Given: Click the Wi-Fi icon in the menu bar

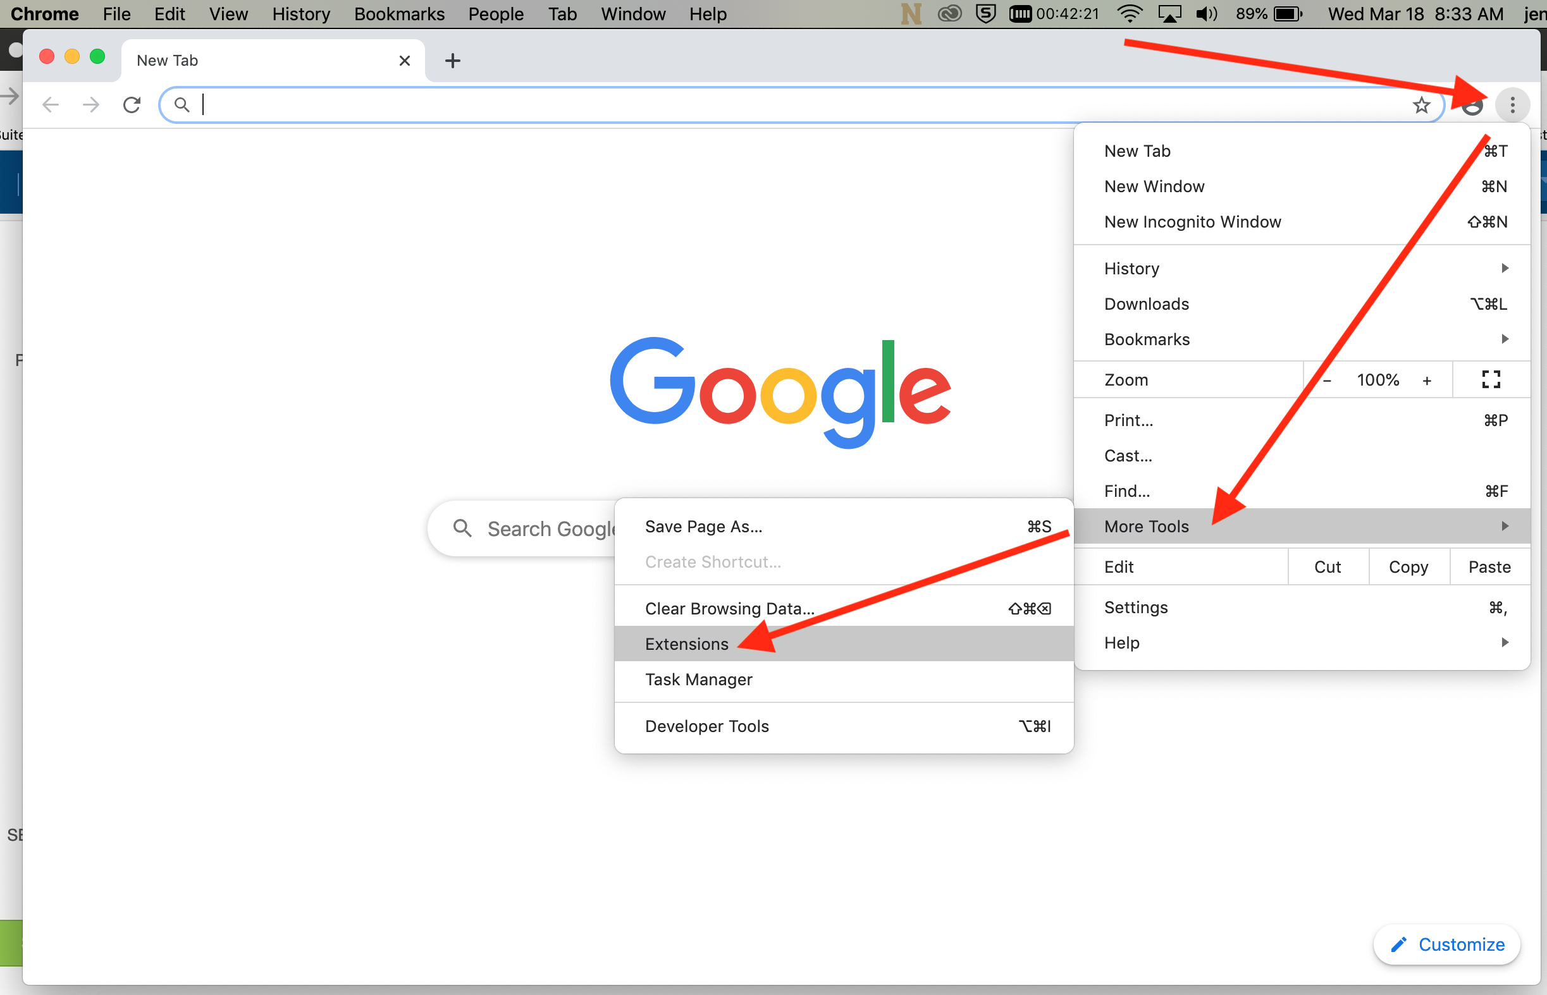Looking at the screenshot, I should [x=1129, y=13].
